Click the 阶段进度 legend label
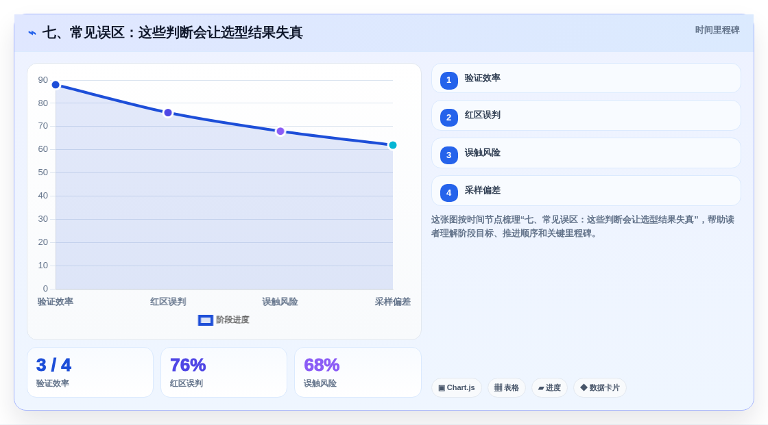The image size is (768, 425). (232, 320)
